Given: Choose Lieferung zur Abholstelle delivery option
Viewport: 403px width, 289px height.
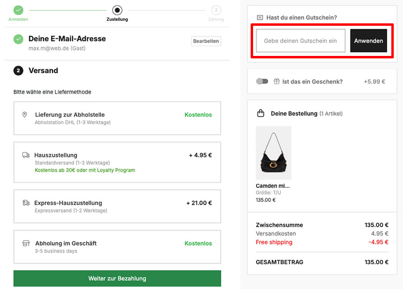Looking at the screenshot, I should point(117,118).
